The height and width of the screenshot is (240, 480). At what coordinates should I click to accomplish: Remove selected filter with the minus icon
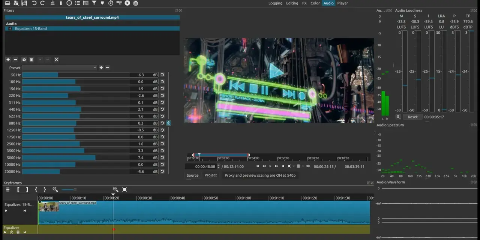click(15, 60)
